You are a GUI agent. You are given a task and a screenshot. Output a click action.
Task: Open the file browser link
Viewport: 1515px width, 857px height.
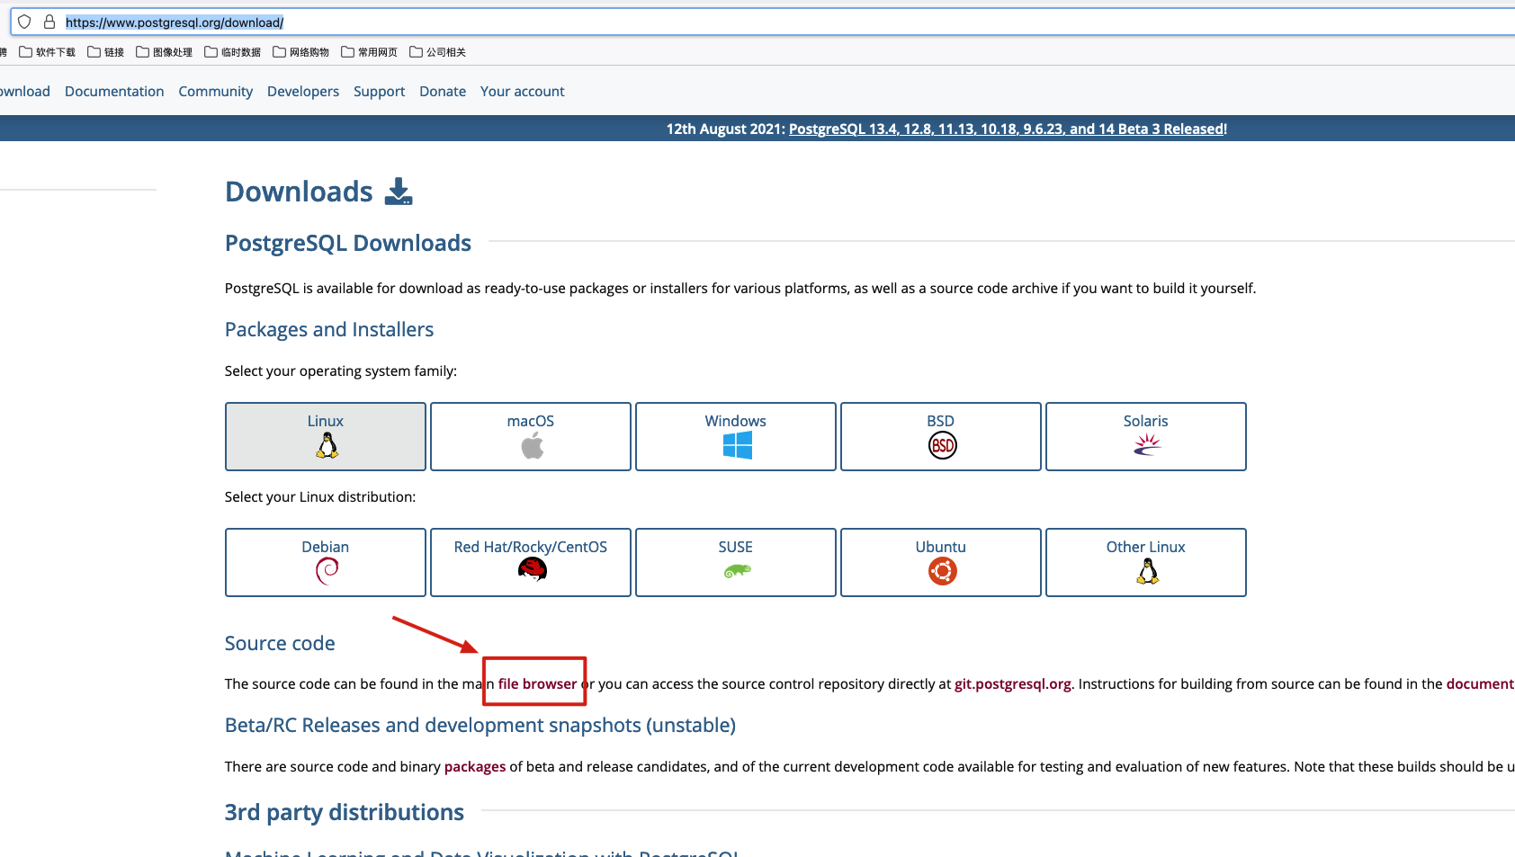click(537, 683)
